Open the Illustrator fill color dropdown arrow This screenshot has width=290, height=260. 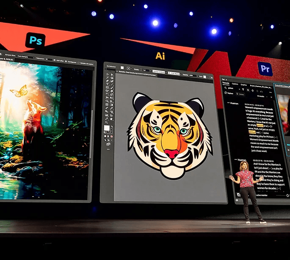coord(125,68)
